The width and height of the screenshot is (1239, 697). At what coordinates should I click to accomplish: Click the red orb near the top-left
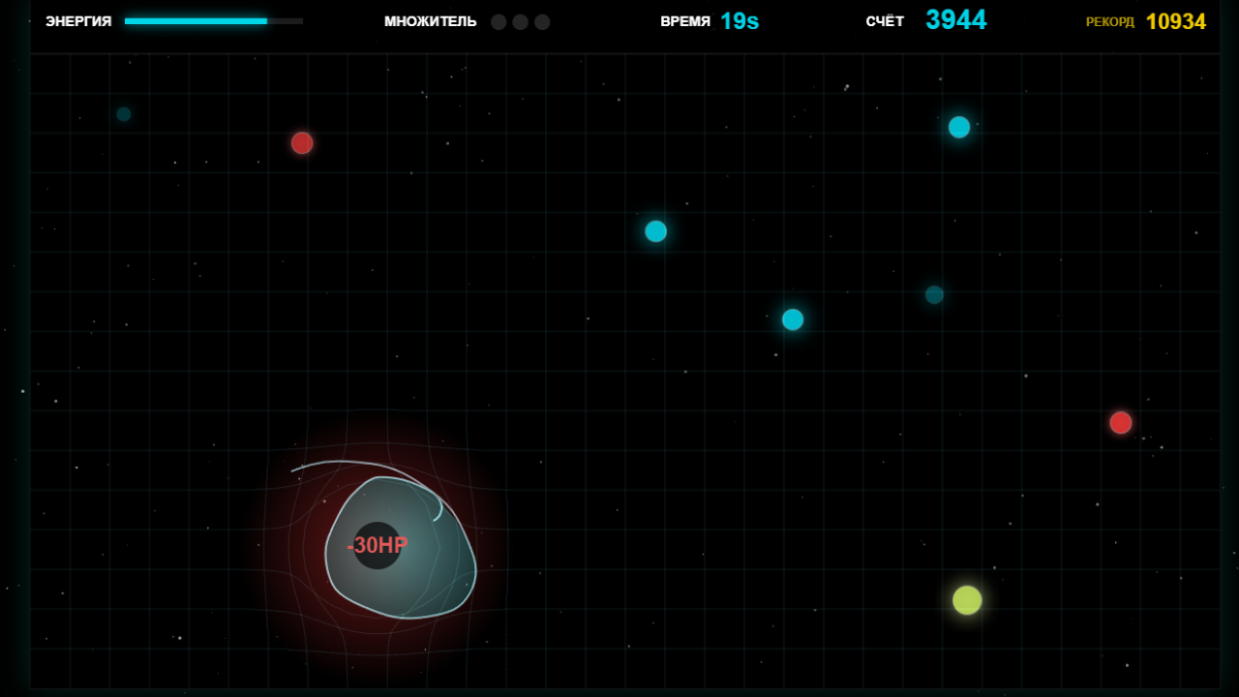click(x=301, y=142)
